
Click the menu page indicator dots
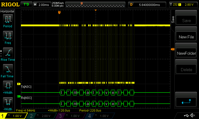click(1, 54)
